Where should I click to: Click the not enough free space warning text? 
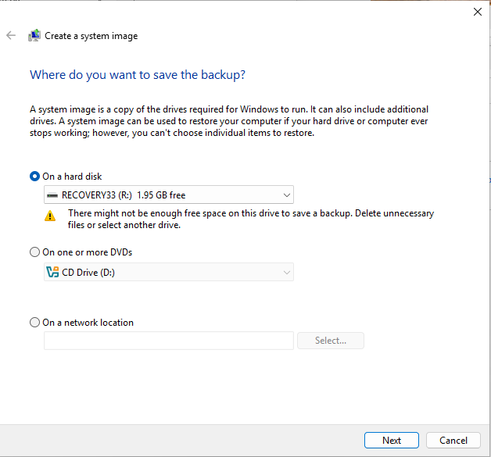pyautogui.click(x=251, y=219)
